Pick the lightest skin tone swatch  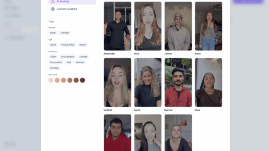coord(51,80)
